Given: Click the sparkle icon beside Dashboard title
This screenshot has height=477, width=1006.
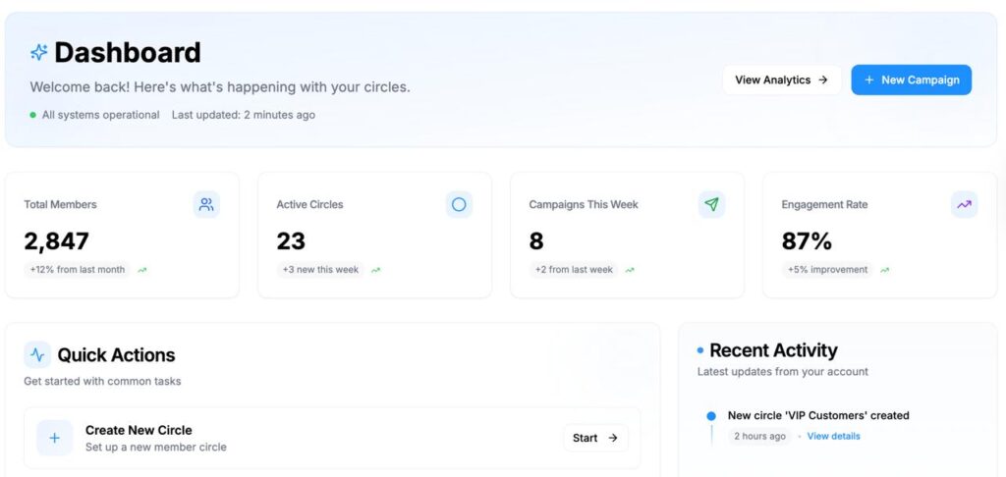Looking at the screenshot, I should pos(38,53).
